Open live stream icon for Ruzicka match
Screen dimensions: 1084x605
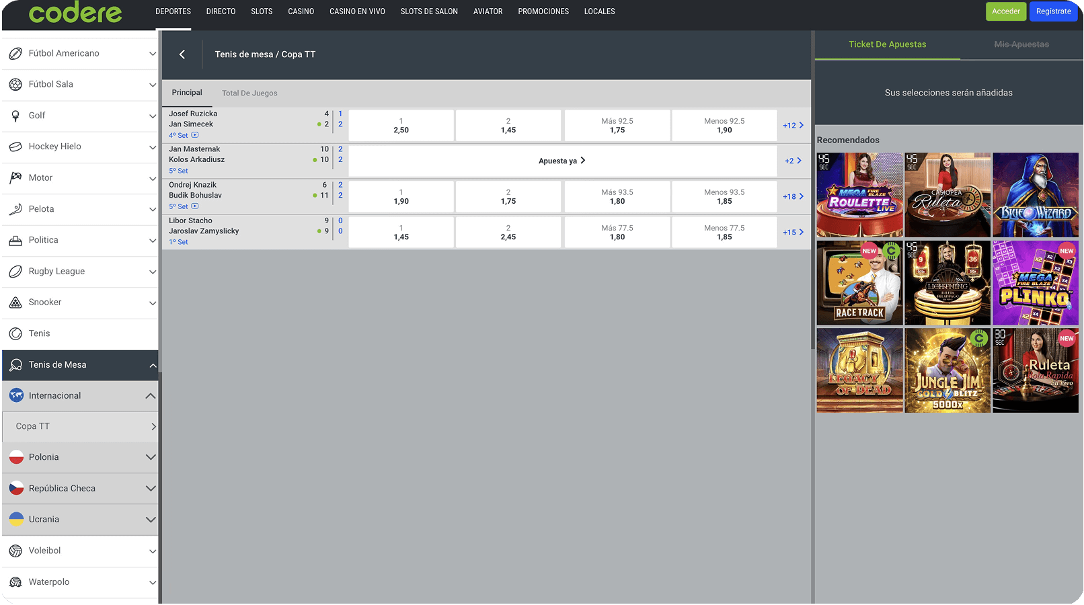click(x=195, y=135)
